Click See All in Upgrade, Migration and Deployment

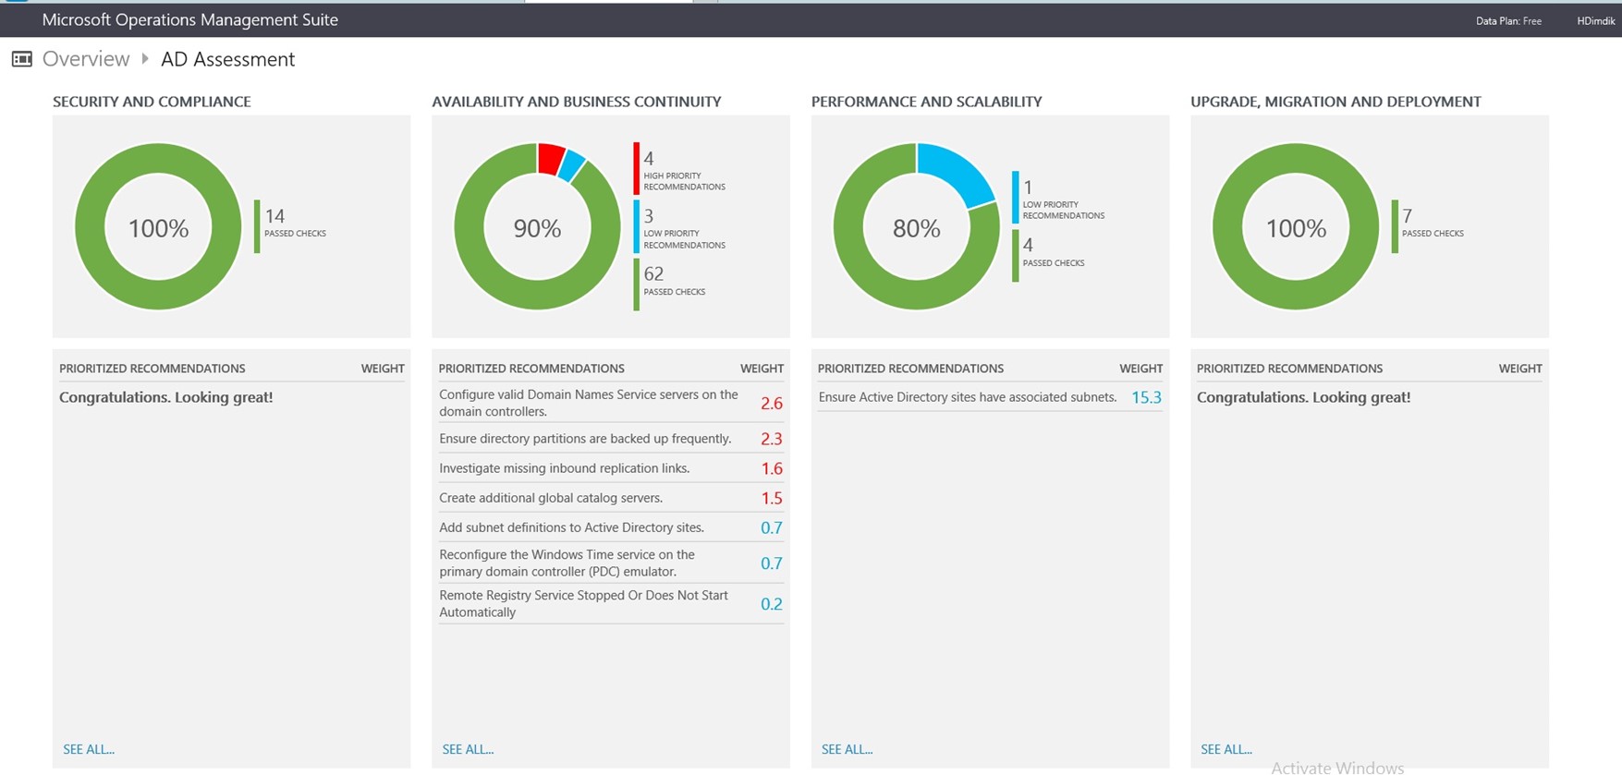(1226, 749)
